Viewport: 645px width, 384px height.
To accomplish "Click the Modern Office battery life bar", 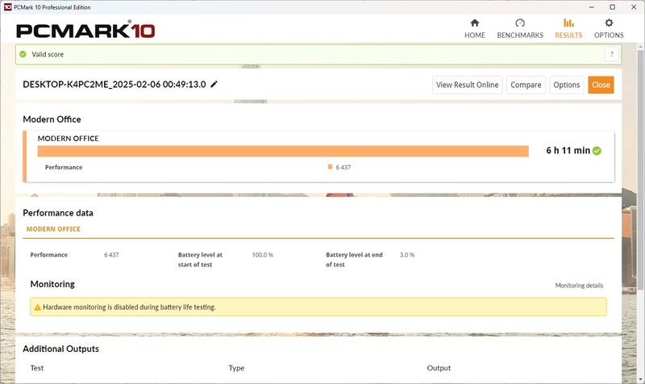I will coord(283,151).
